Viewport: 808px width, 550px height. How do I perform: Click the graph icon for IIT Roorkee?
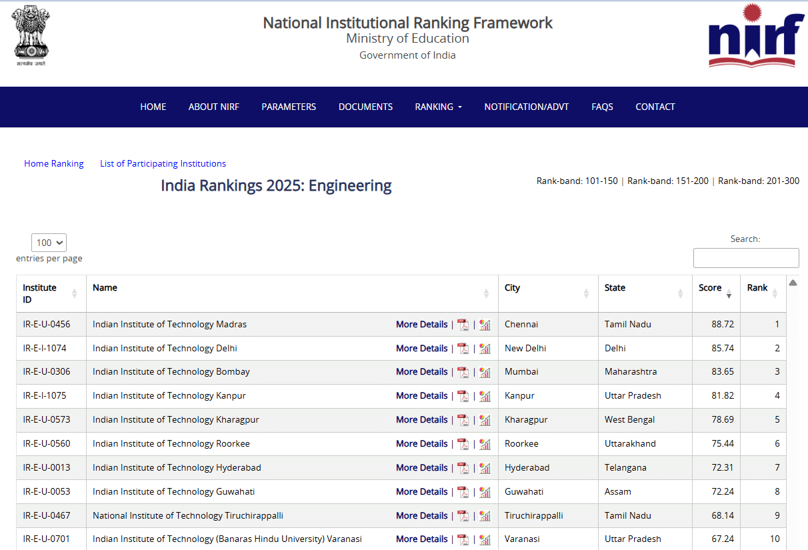pyautogui.click(x=485, y=444)
